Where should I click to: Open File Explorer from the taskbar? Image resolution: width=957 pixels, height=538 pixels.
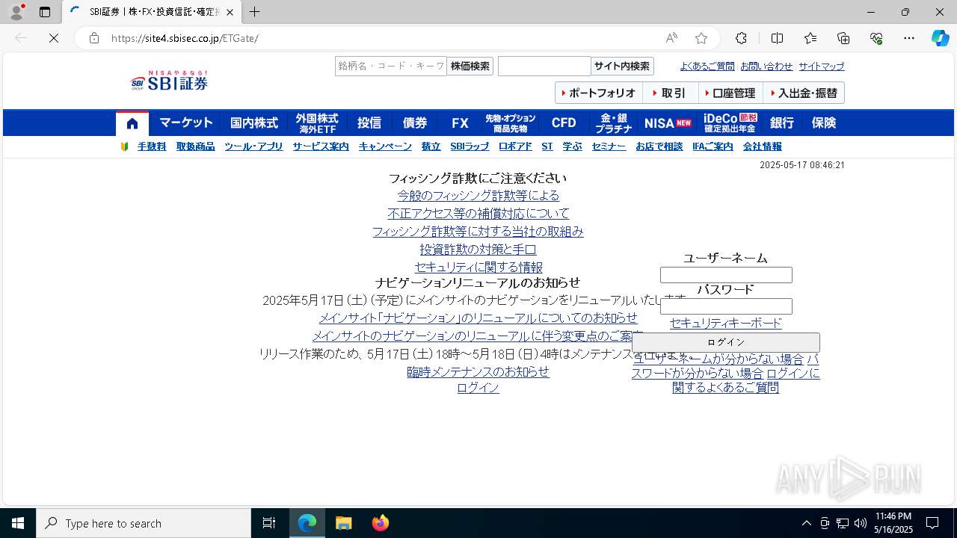coord(344,523)
